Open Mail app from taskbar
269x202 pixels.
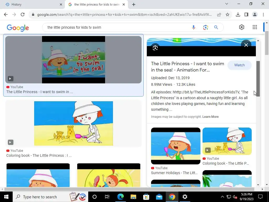coord(159,197)
